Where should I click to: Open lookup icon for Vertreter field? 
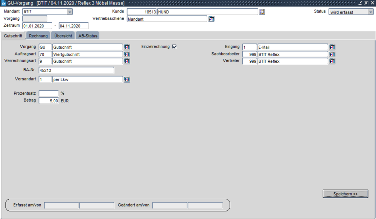[x=332, y=61]
